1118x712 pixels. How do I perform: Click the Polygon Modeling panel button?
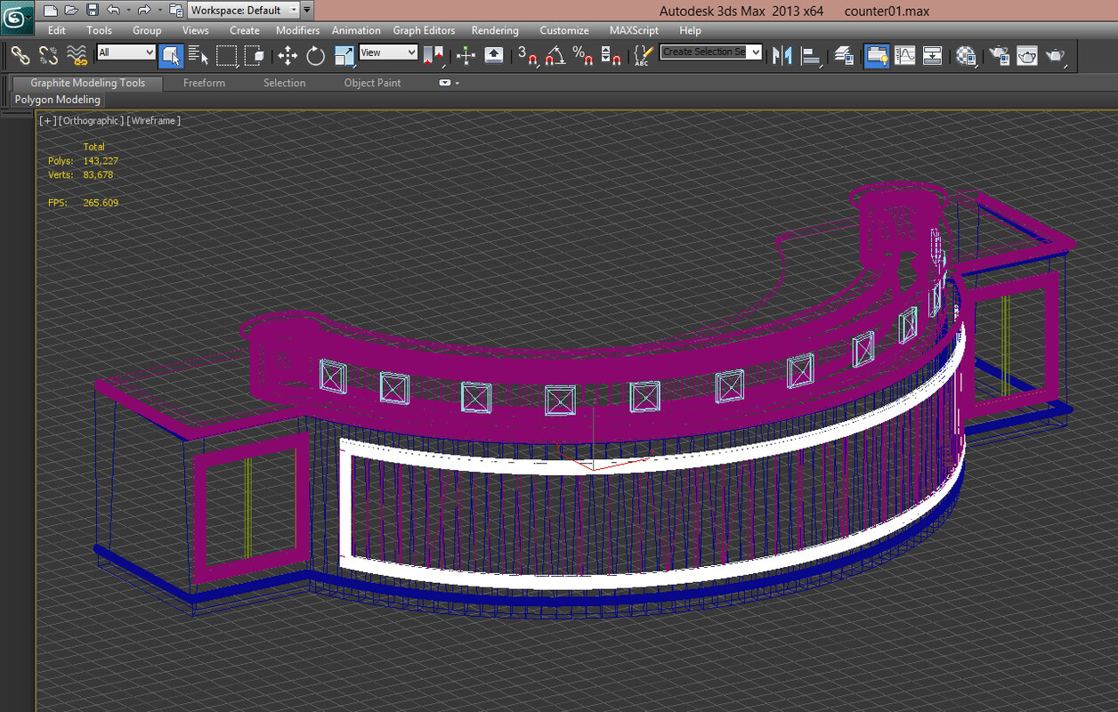click(x=58, y=100)
